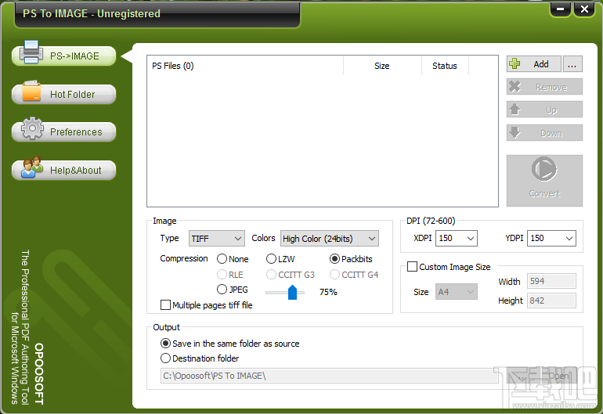603x414 pixels.
Task: Minimize the PS To IMAGE window
Action: click(x=561, y=9)
